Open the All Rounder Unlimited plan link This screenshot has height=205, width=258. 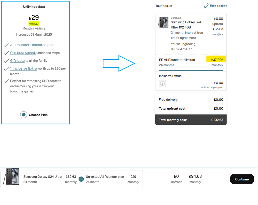32,45
